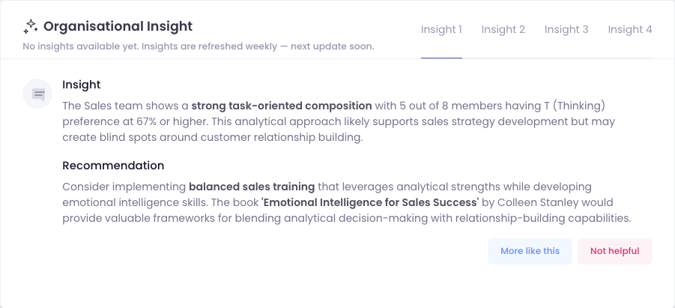Click the active underline beneath Insight 1
675x308 pixels.
point(441,57)
